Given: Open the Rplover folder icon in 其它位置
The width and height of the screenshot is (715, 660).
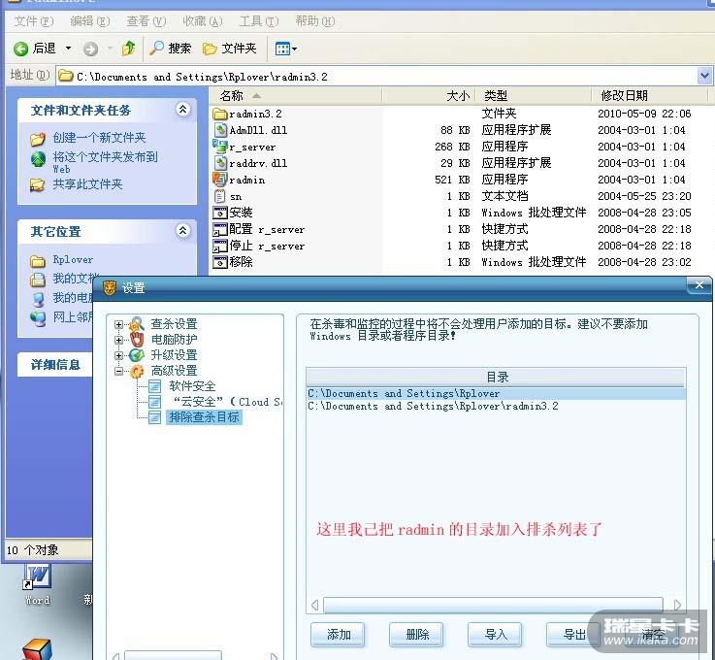Looking at the screenshot, I should point(38,261).
